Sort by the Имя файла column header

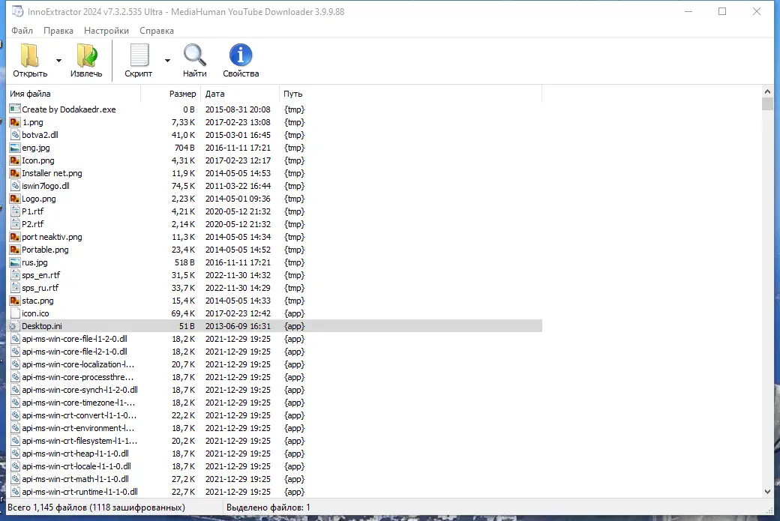click(73, 94)
